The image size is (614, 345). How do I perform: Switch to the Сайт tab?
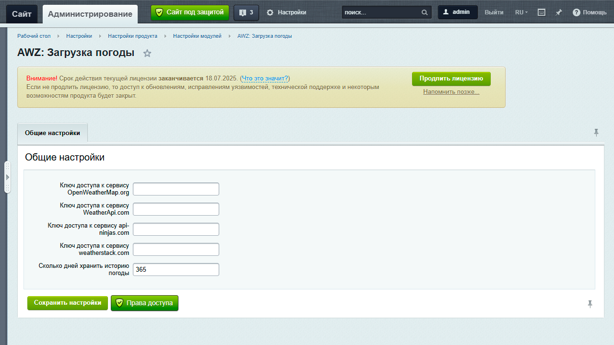point(22,14)
